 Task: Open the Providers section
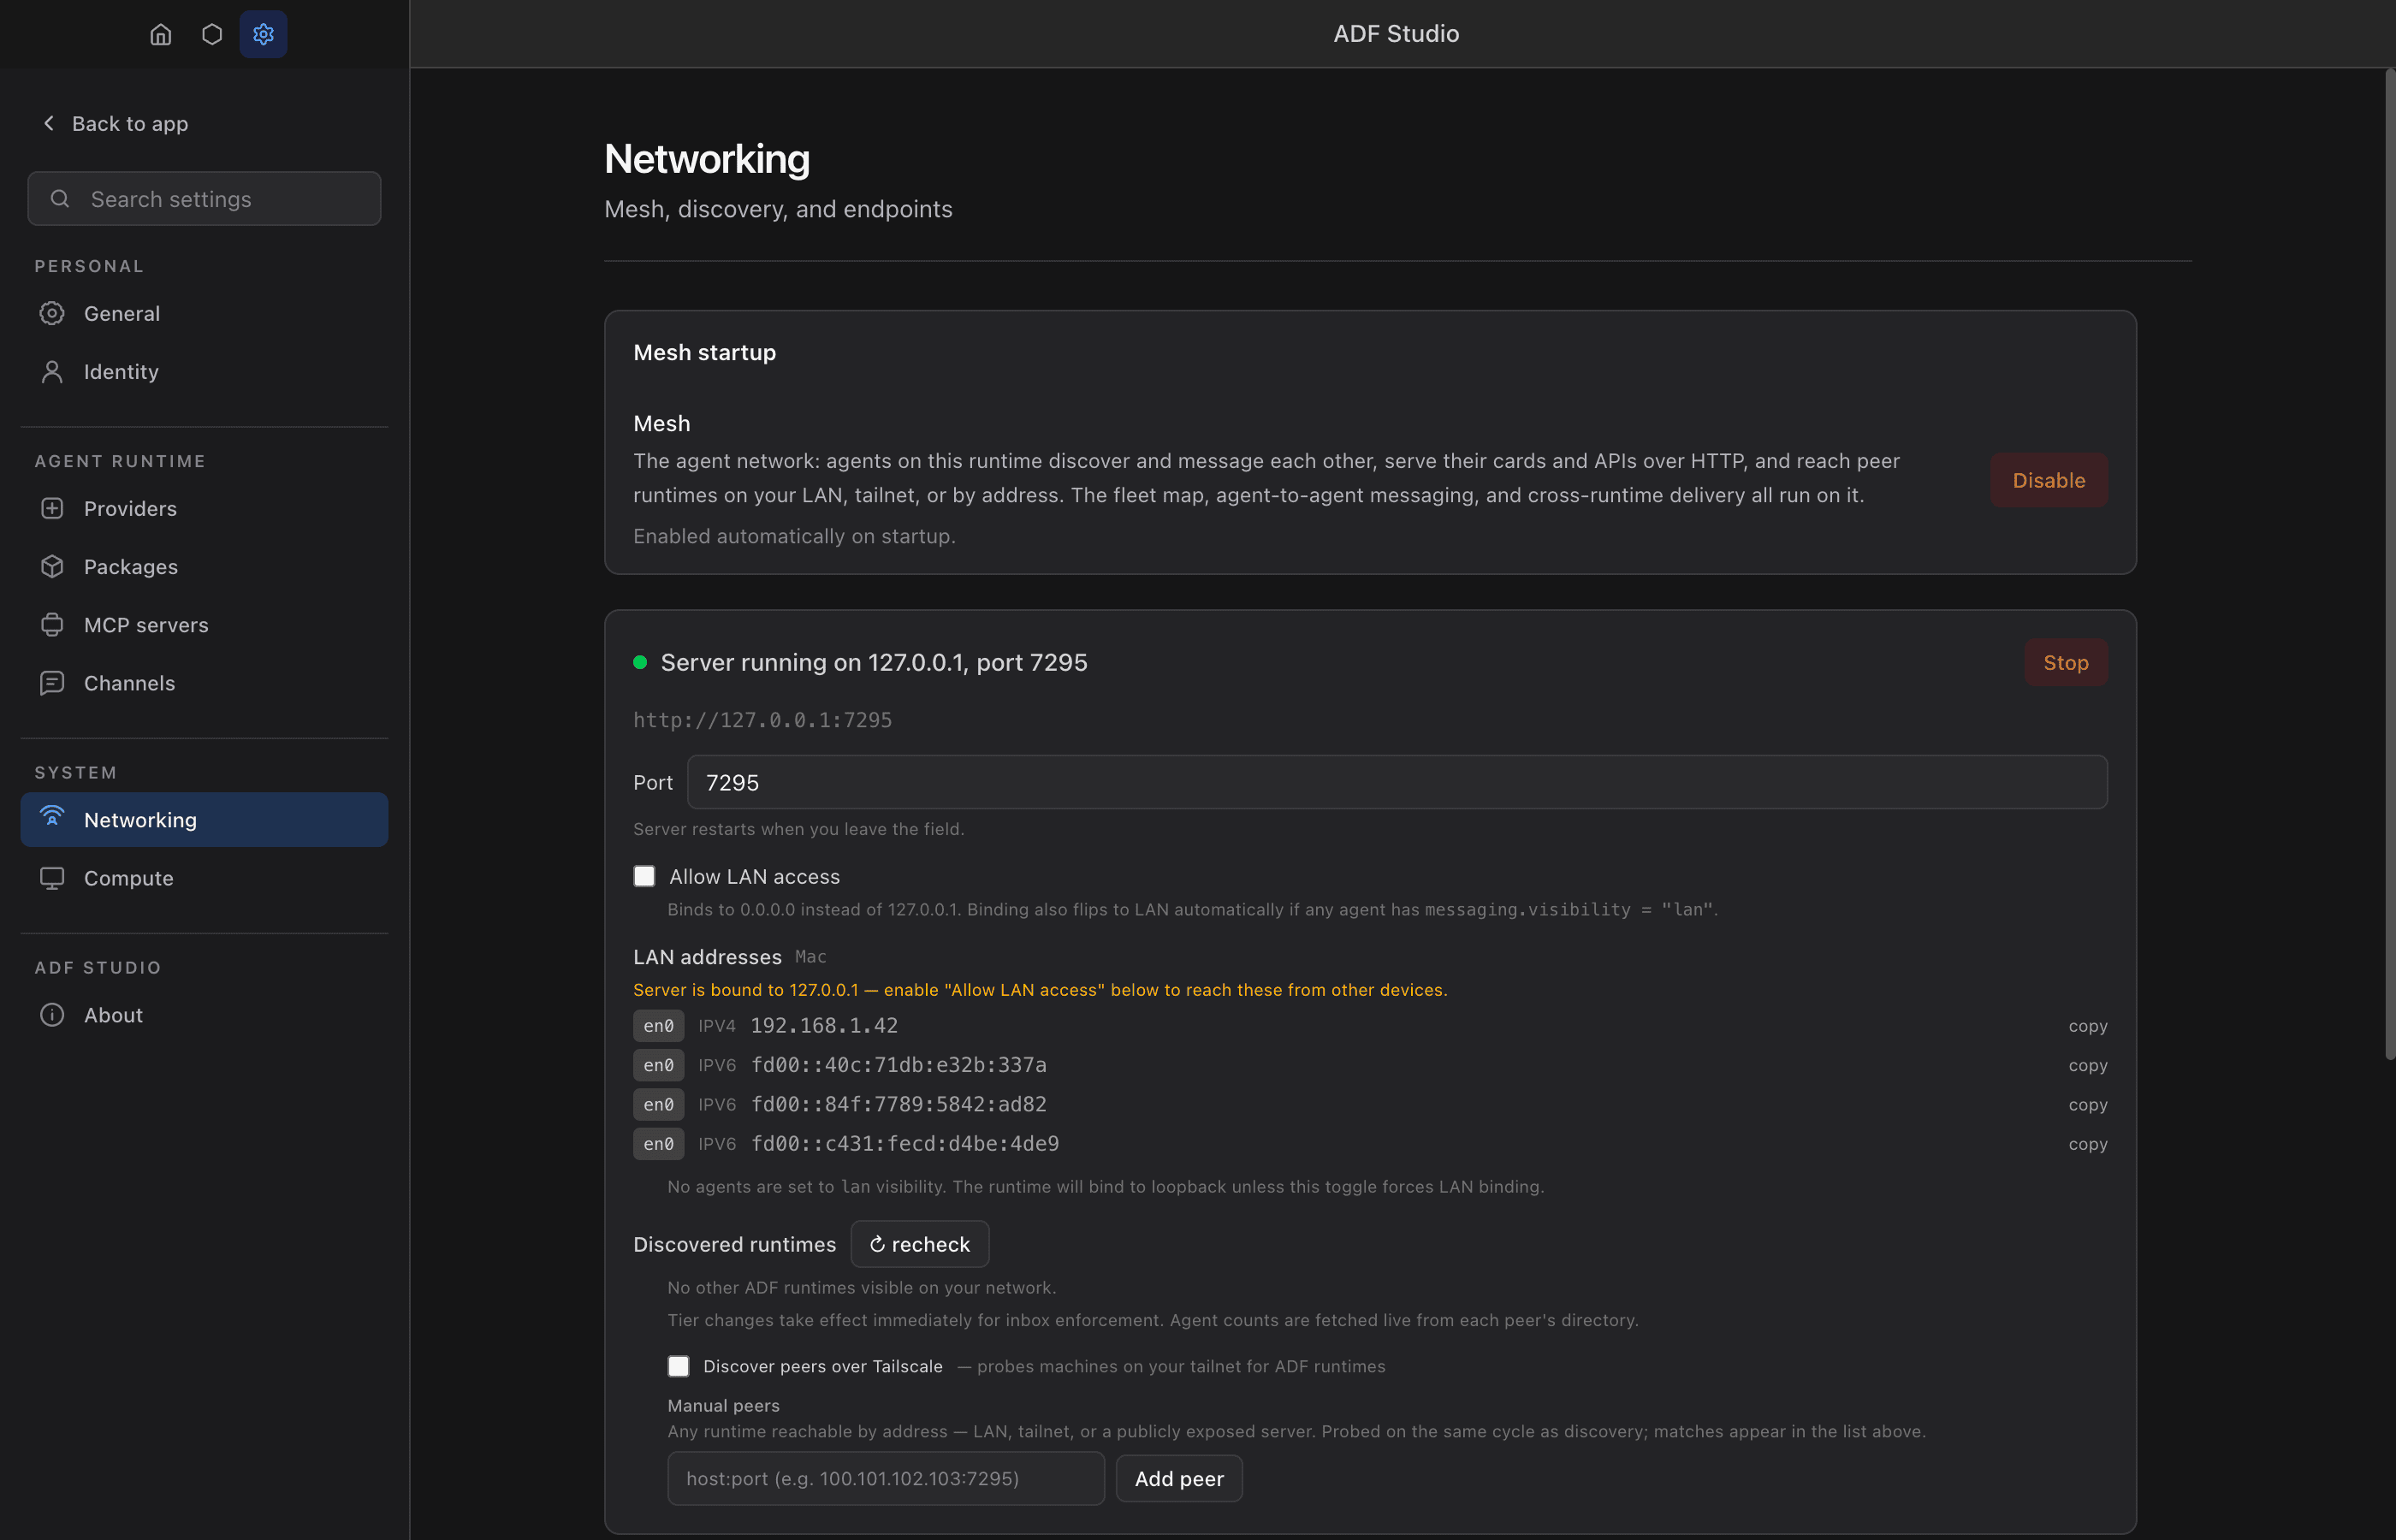tap(204, 508)
